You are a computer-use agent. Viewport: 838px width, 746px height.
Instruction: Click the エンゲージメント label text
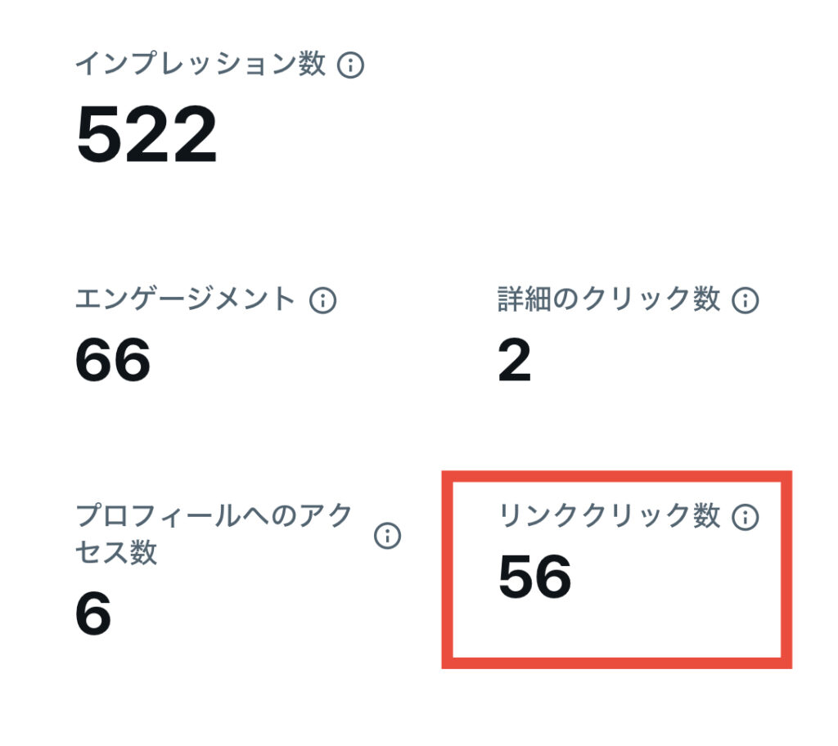pyautogui.click(x=185, y=299)
